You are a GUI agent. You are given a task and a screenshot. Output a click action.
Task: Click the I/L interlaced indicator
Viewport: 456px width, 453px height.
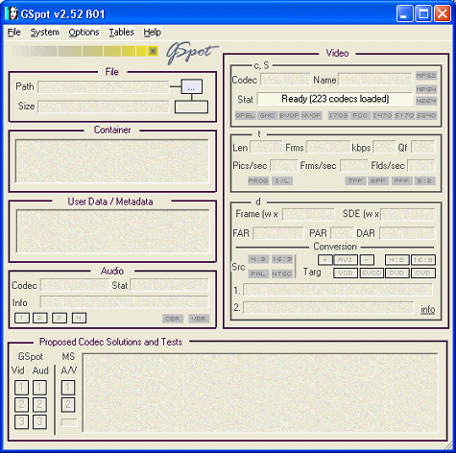click(282, 180)
